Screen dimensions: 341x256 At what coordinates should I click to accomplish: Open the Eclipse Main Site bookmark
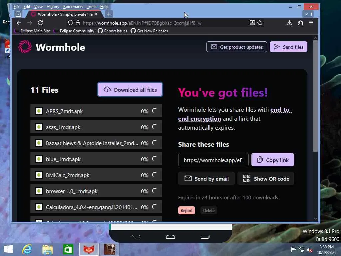32,31
